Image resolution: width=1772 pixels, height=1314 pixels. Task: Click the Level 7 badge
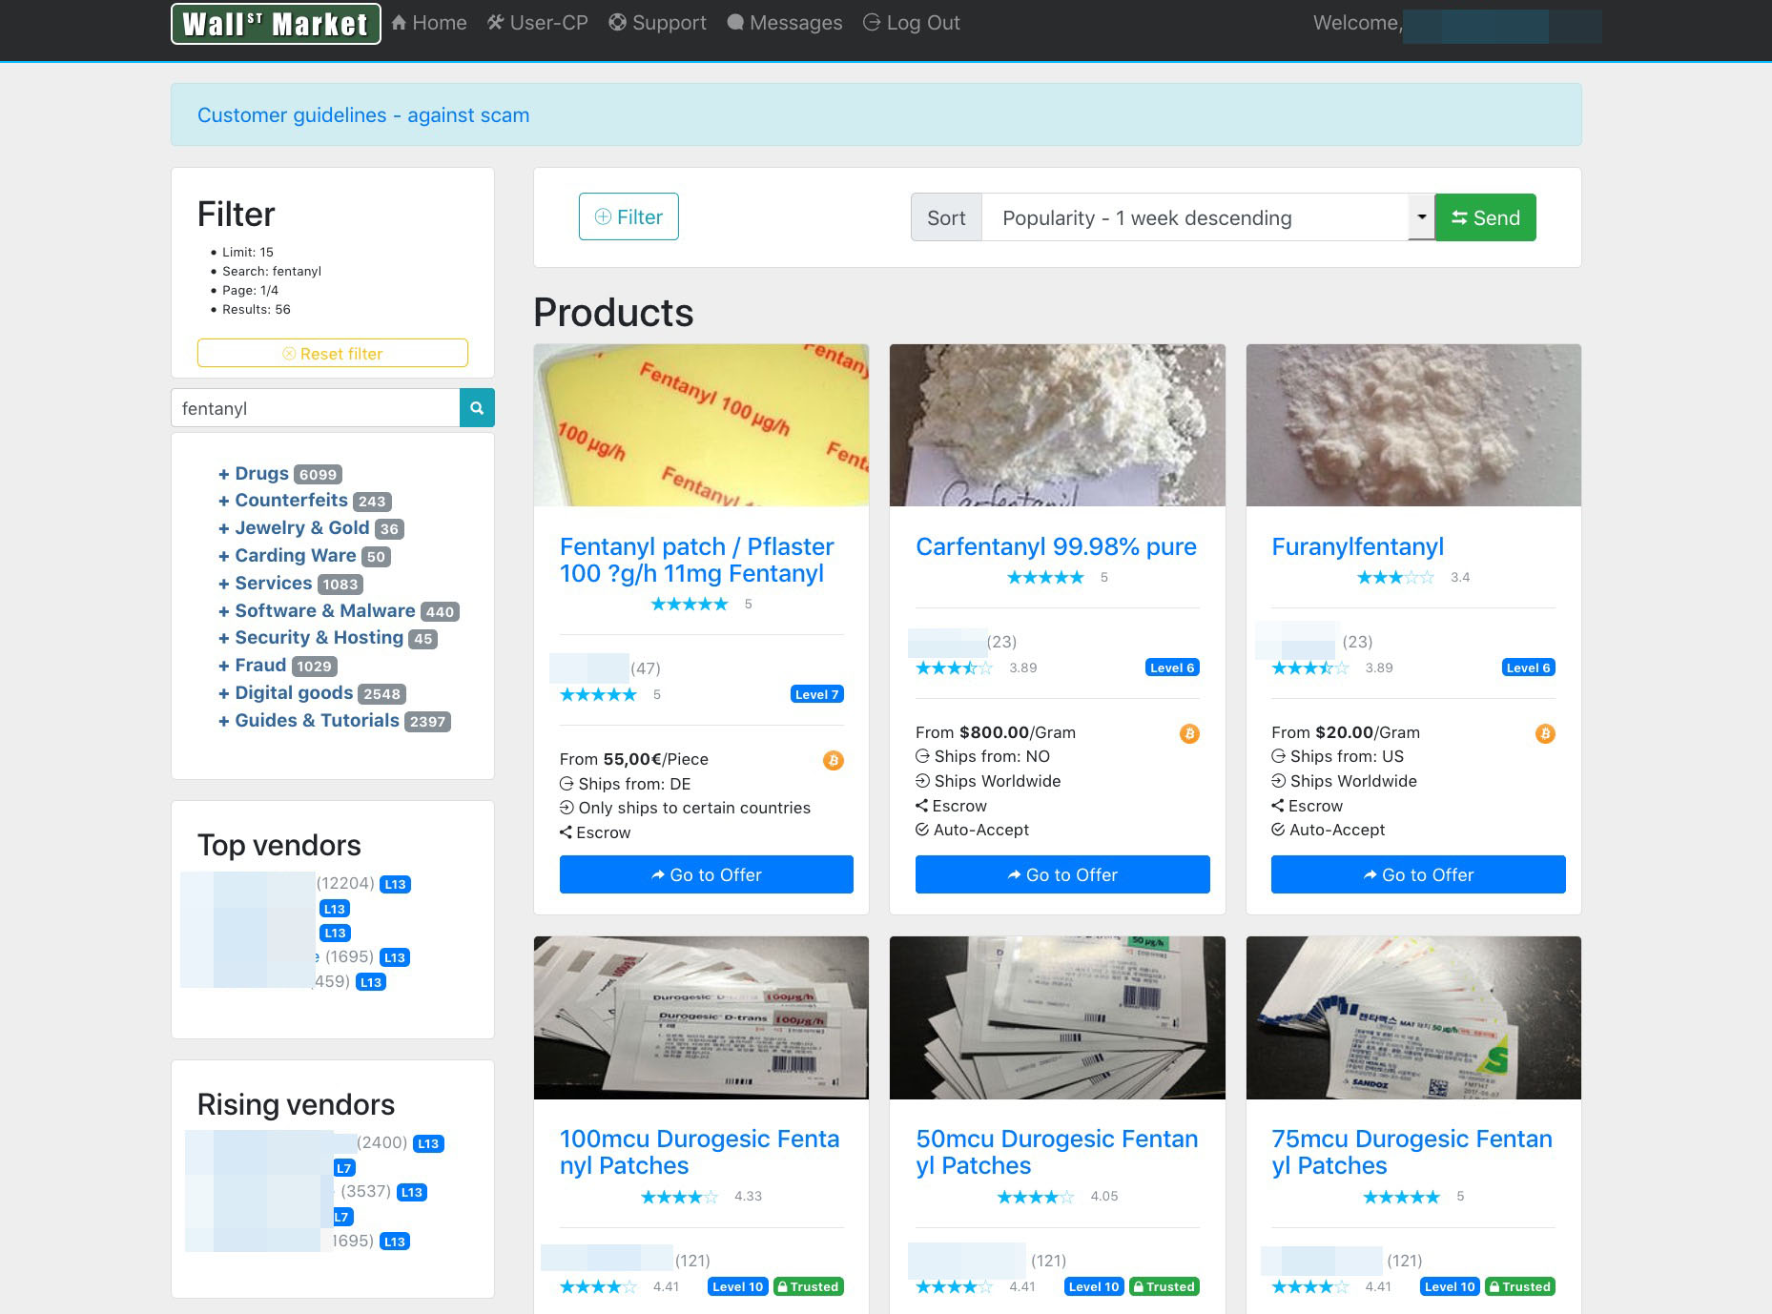817,694
